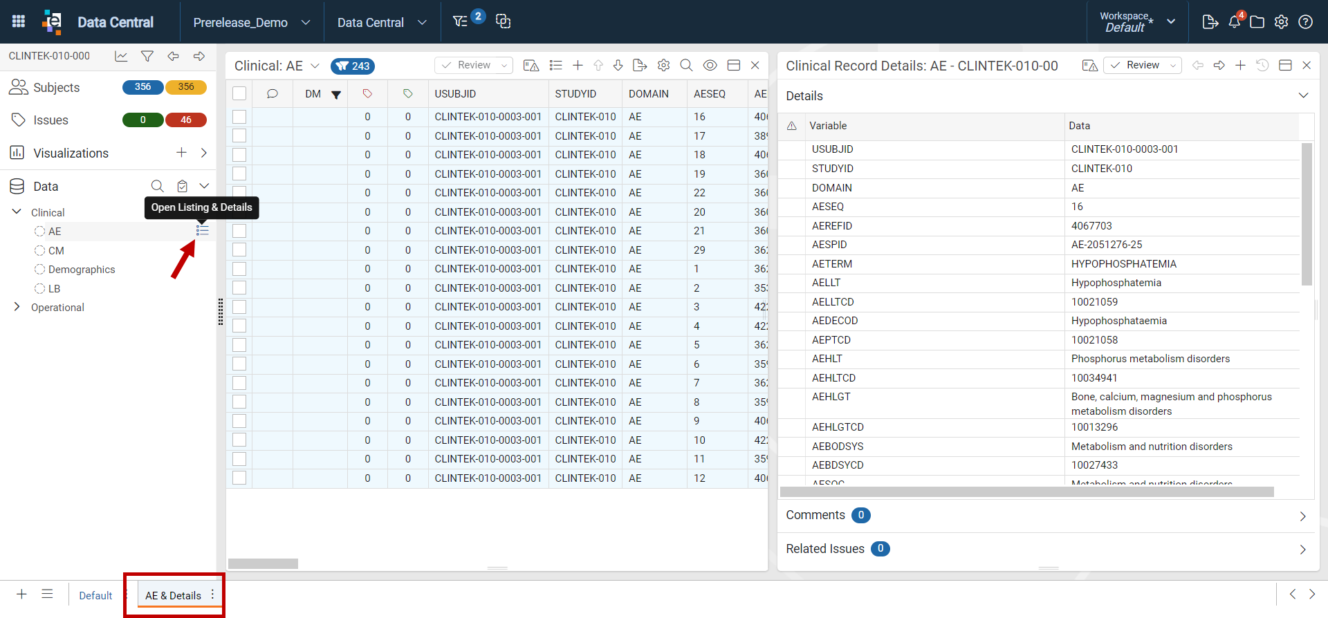
Task: Toggle the eye visibility icon in AE toolbar
Action: click(x=710, y=65)
